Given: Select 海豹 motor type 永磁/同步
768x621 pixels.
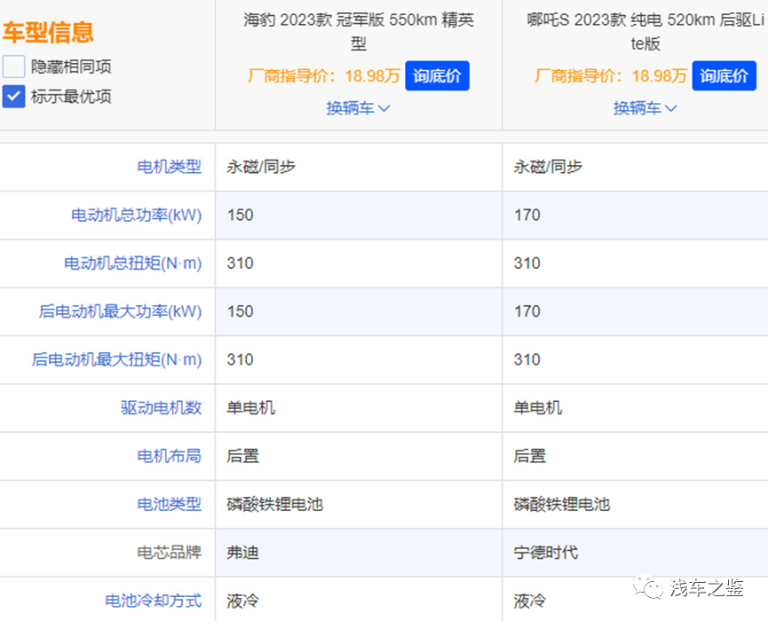Looking at the screenshot, I should pos(260,167).
